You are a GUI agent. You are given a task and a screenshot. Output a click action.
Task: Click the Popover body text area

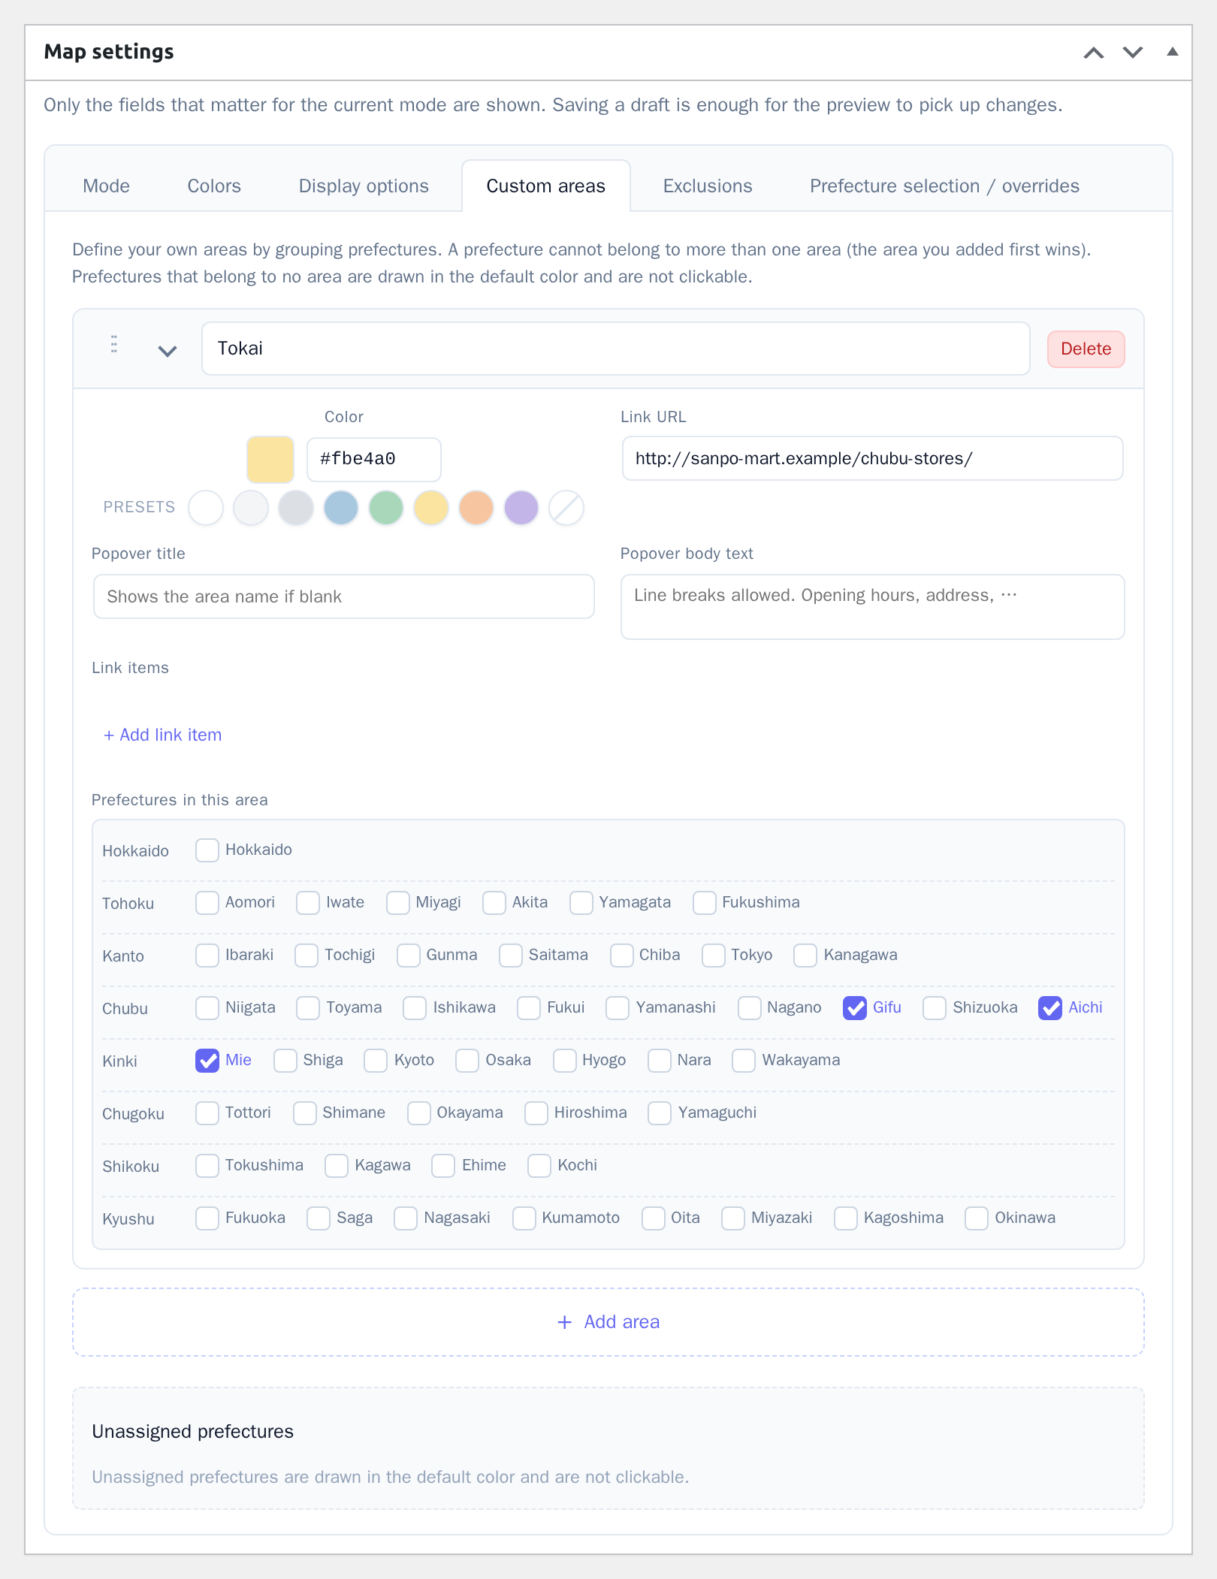[872, 607]
